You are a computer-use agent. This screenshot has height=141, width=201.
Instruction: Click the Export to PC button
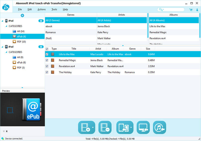143,127
